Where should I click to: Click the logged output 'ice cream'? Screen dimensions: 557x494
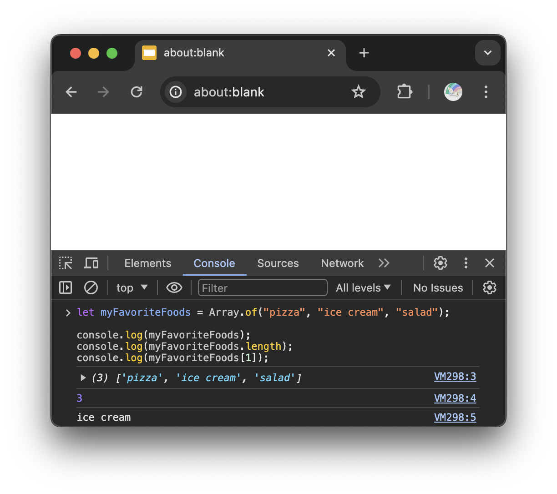pos(104,417)
